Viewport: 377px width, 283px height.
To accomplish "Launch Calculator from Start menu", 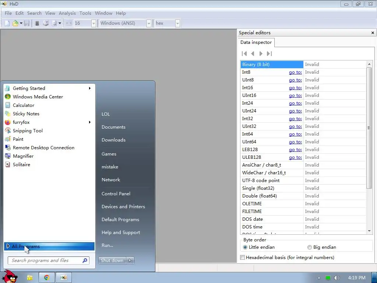I will tap(49, 105).
